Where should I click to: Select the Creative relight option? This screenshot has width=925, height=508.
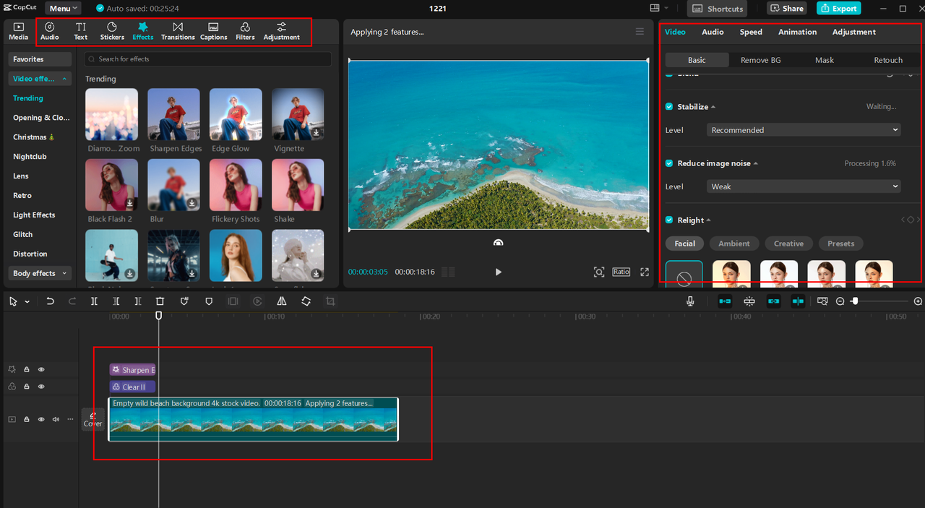[789, 244]
